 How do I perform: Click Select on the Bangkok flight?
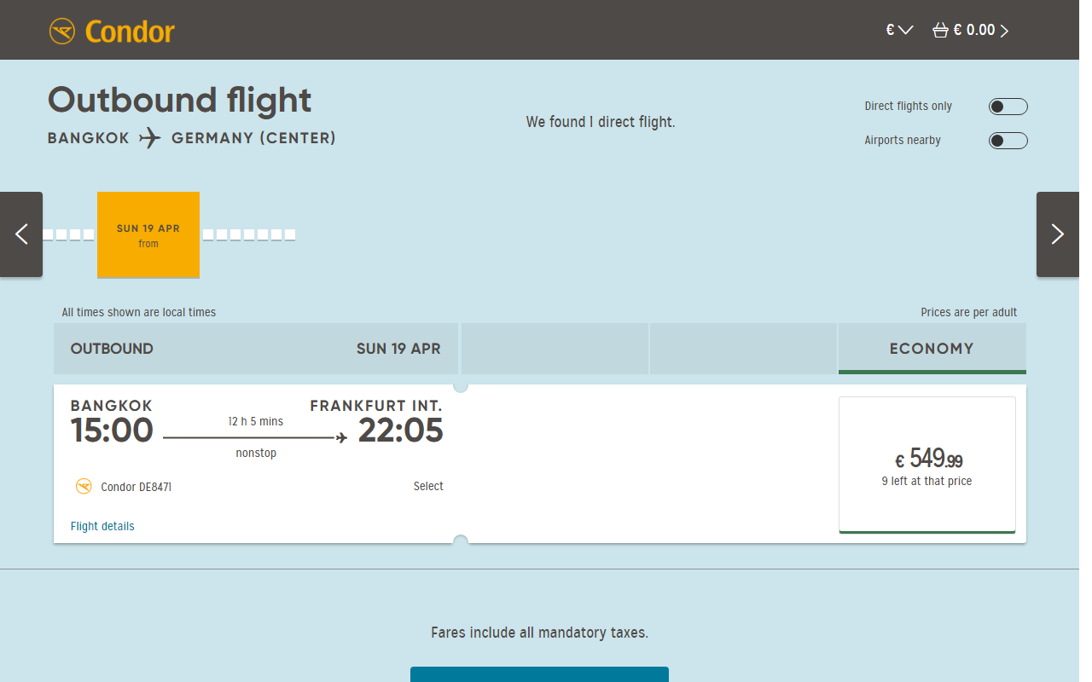[x=428, y=486]
